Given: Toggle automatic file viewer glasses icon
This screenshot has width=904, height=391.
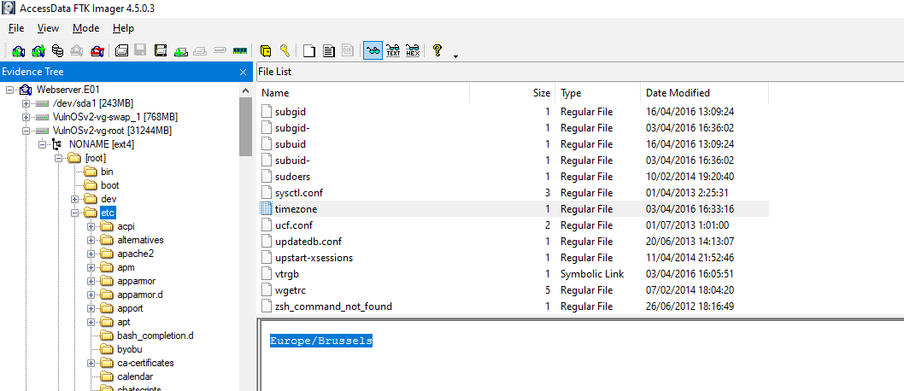Looking at the screenshot, I should [373, 51].
